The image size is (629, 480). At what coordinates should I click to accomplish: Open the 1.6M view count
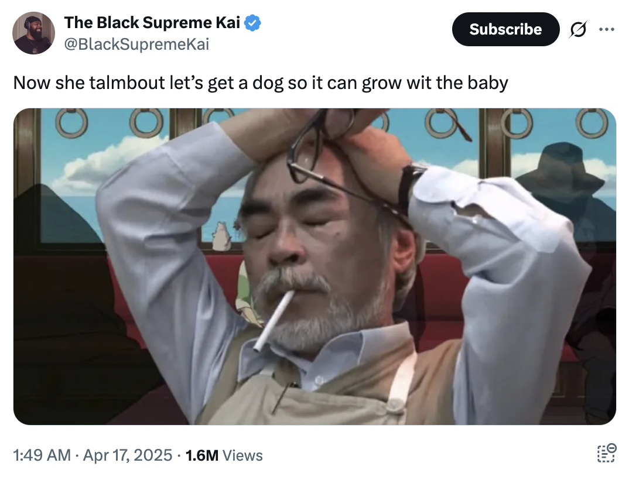click(202, 455)
